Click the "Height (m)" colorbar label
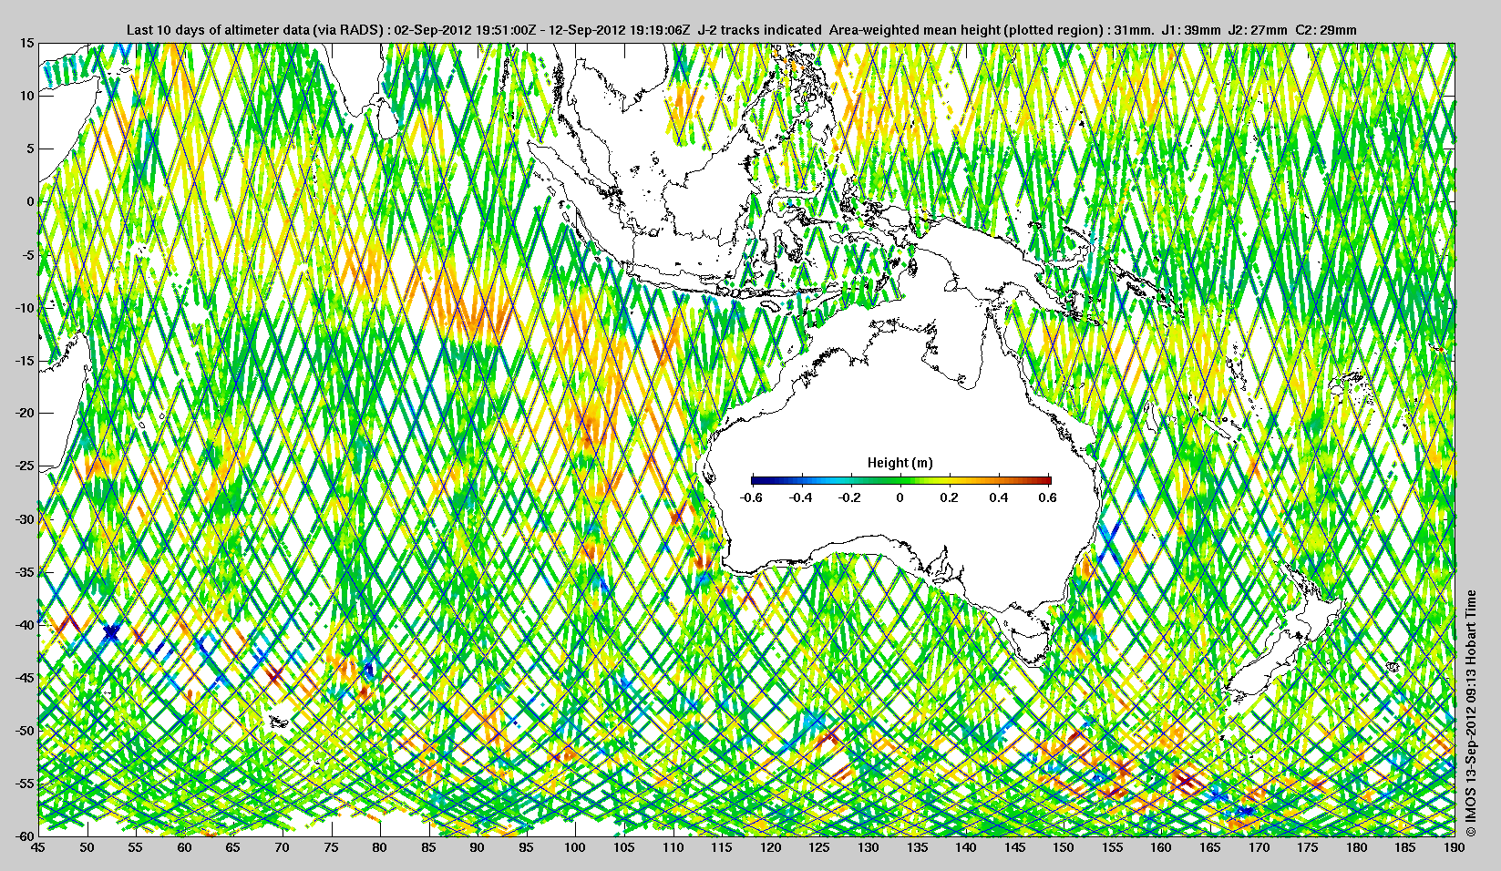 [900, 463]
